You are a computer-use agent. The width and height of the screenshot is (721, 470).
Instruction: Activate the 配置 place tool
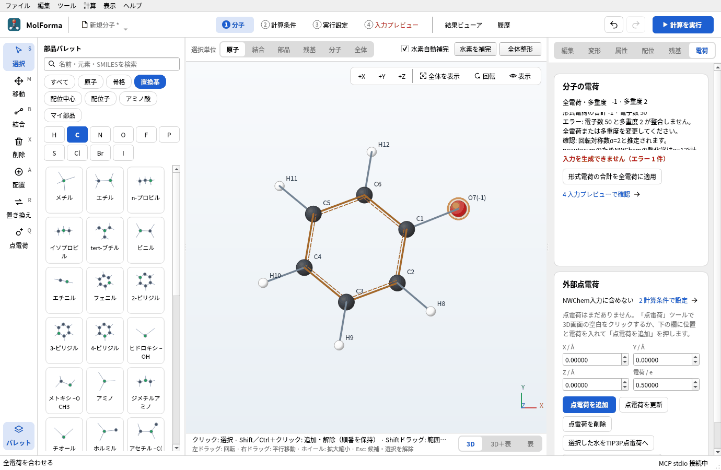(x=19, y=178)
